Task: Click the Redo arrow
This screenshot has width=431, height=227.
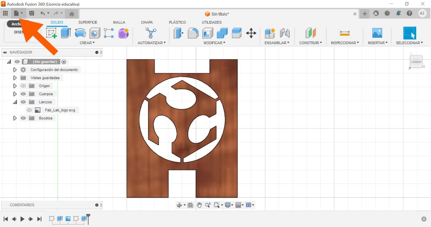Action: pos(56,13)
